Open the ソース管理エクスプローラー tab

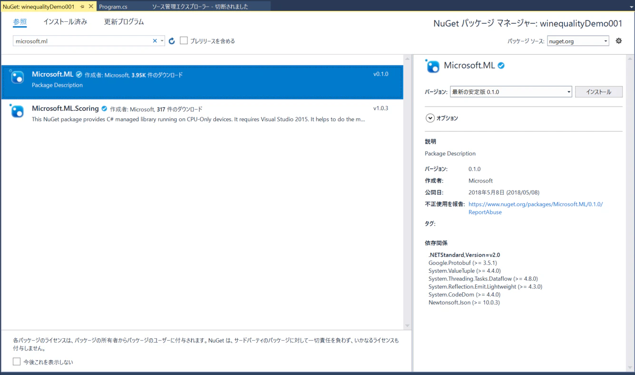tap(200, 7)
